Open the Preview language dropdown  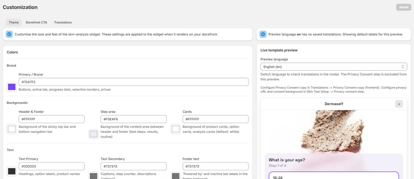(334, 67)
